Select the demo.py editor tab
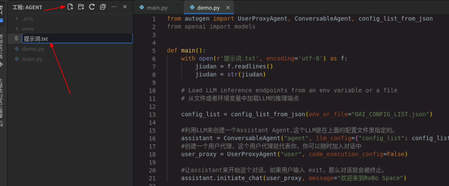 (x=208, y=8)
